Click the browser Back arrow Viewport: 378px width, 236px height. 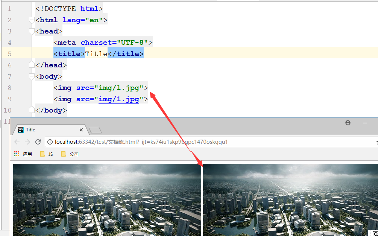point(17,142)
